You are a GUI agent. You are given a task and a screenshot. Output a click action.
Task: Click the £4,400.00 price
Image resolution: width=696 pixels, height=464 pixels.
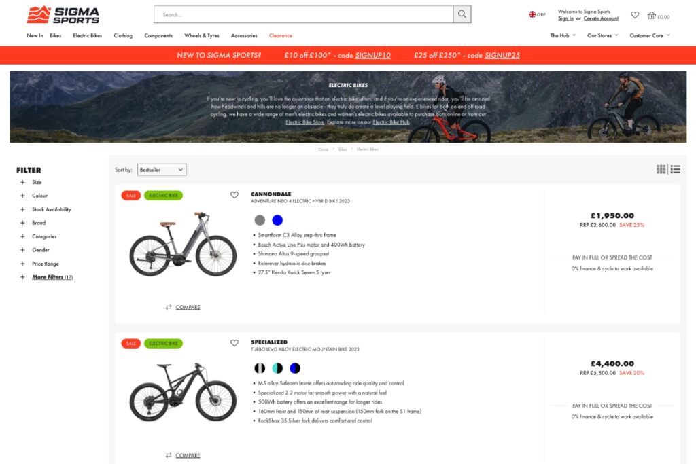(x=612, y=363)
